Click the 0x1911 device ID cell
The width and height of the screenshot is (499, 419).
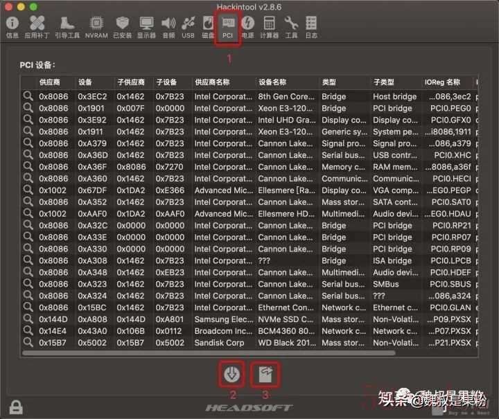tap(90, 132)
